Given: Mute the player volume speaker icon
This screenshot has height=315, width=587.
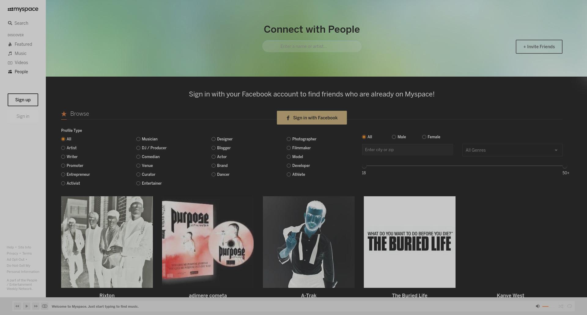Looking at the screenshot, I should pos(538,306).
